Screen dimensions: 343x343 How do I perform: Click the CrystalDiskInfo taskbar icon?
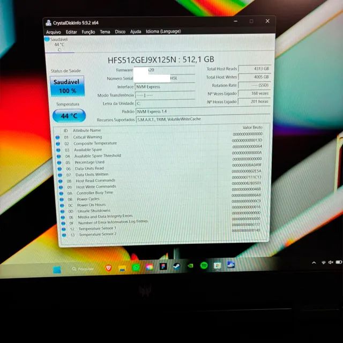click(x=231, y=265)
